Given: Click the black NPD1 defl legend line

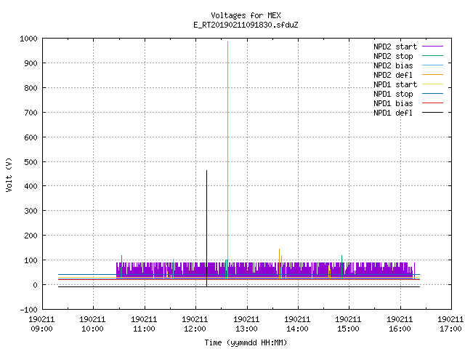Looking at the screenshot, I should tap(432, 113).
